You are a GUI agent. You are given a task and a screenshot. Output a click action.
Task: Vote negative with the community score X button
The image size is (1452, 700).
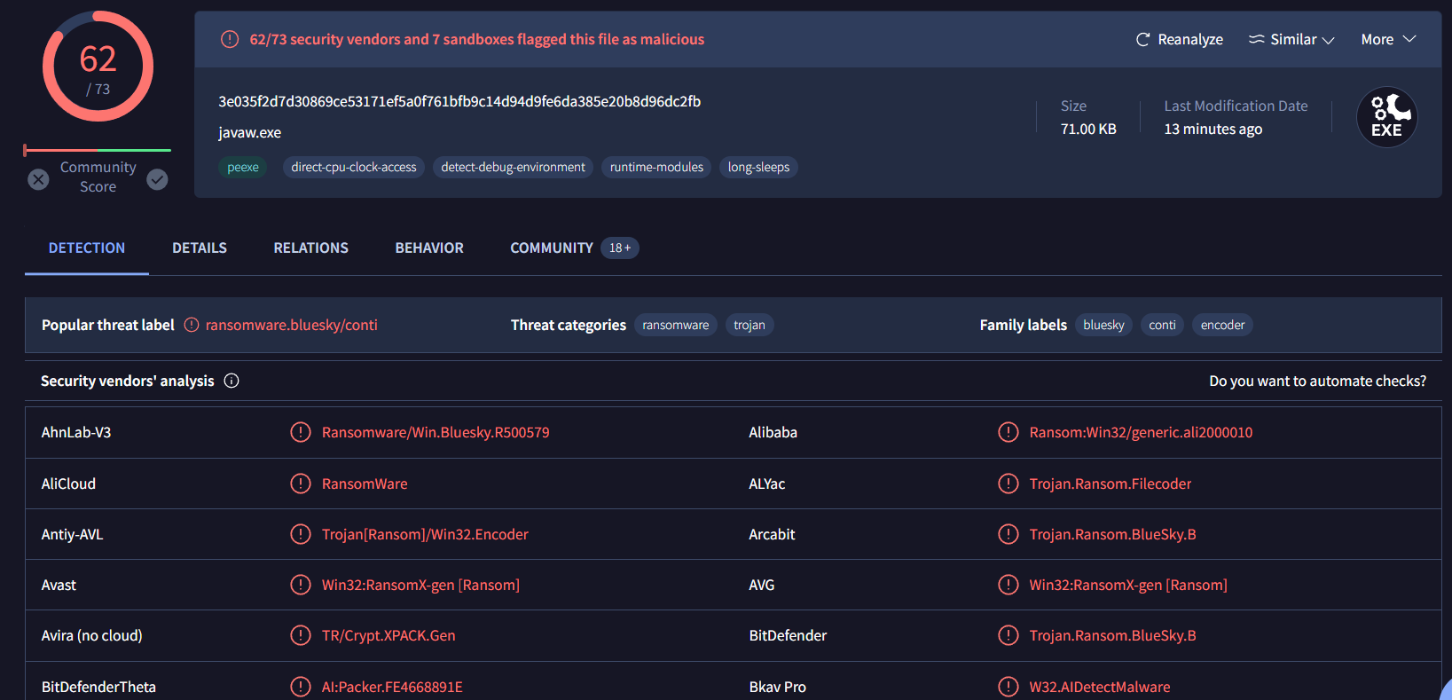[x=38, y=179]
